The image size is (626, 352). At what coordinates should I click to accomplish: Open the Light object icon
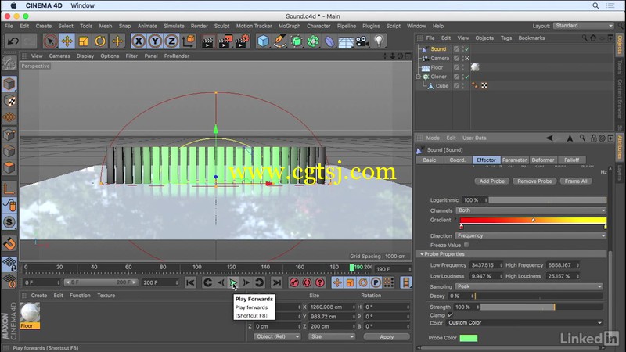click(x=379, y=41)
